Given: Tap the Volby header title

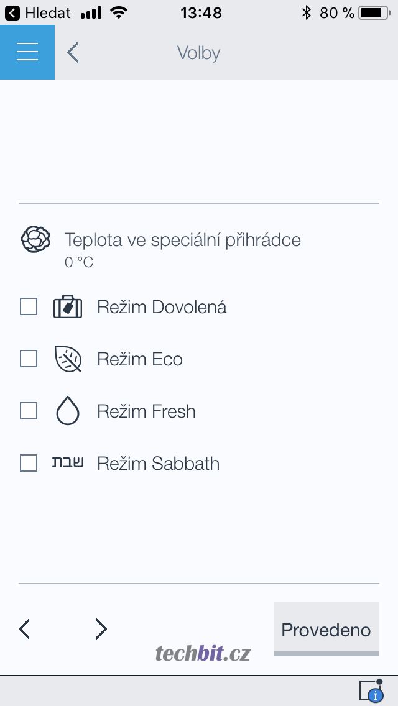Looking at the screenshot, I should pos(198,53).
